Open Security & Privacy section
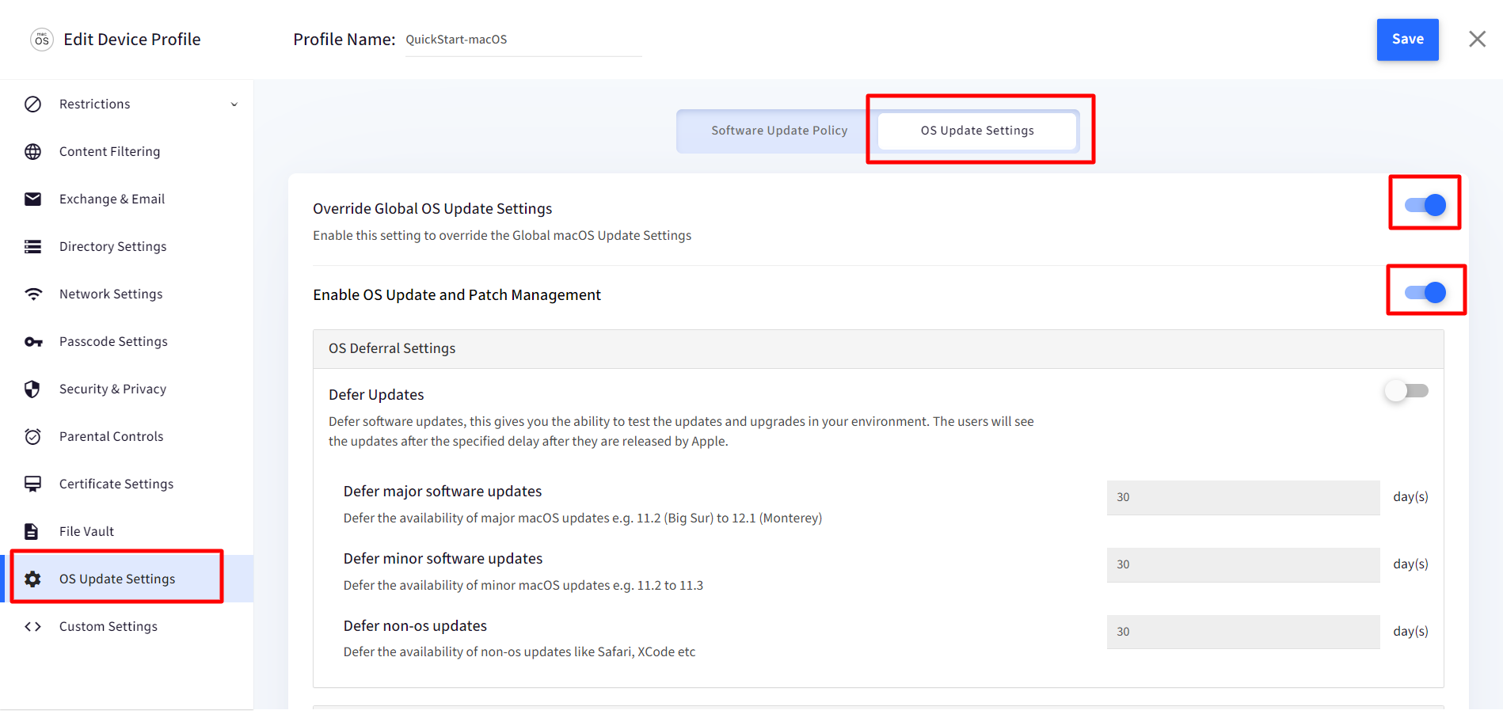Screen dimensions: 1503x714 127,389
